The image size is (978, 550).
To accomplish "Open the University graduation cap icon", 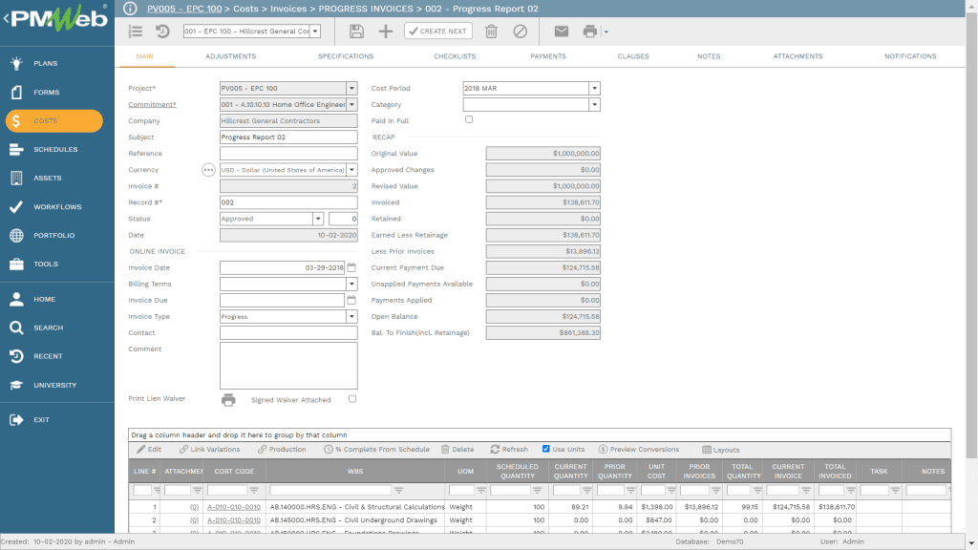I will click(x=17, y=385).
